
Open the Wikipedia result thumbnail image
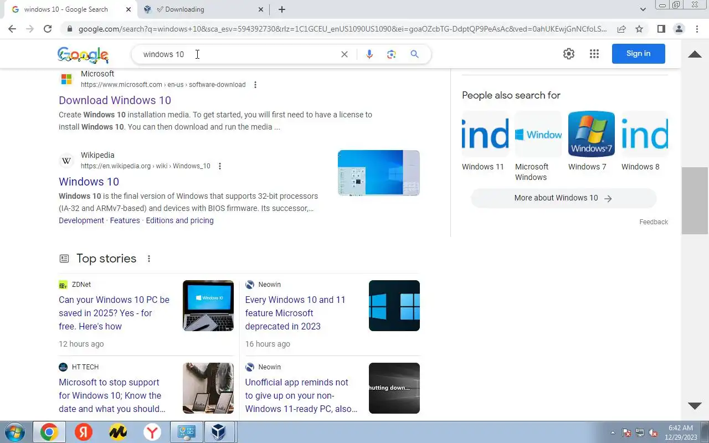pyautogui.click(x=379, y=173)
